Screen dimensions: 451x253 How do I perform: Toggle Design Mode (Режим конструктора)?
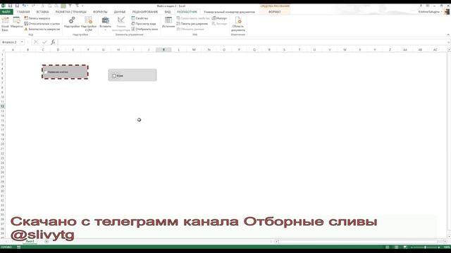point(121,24)
